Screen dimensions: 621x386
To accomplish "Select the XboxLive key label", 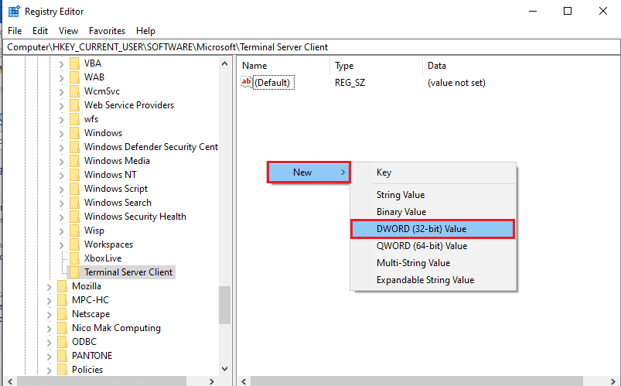I will coord(103,258).
